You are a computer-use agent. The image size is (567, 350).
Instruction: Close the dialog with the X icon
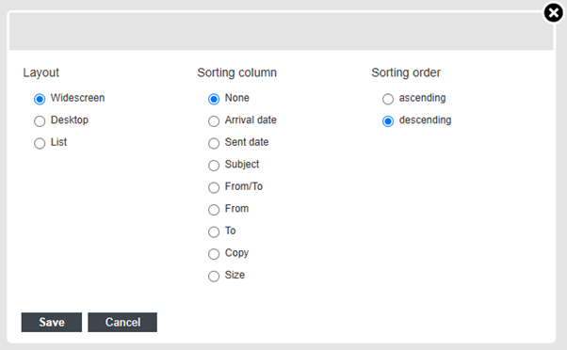(x=554, y=13)
